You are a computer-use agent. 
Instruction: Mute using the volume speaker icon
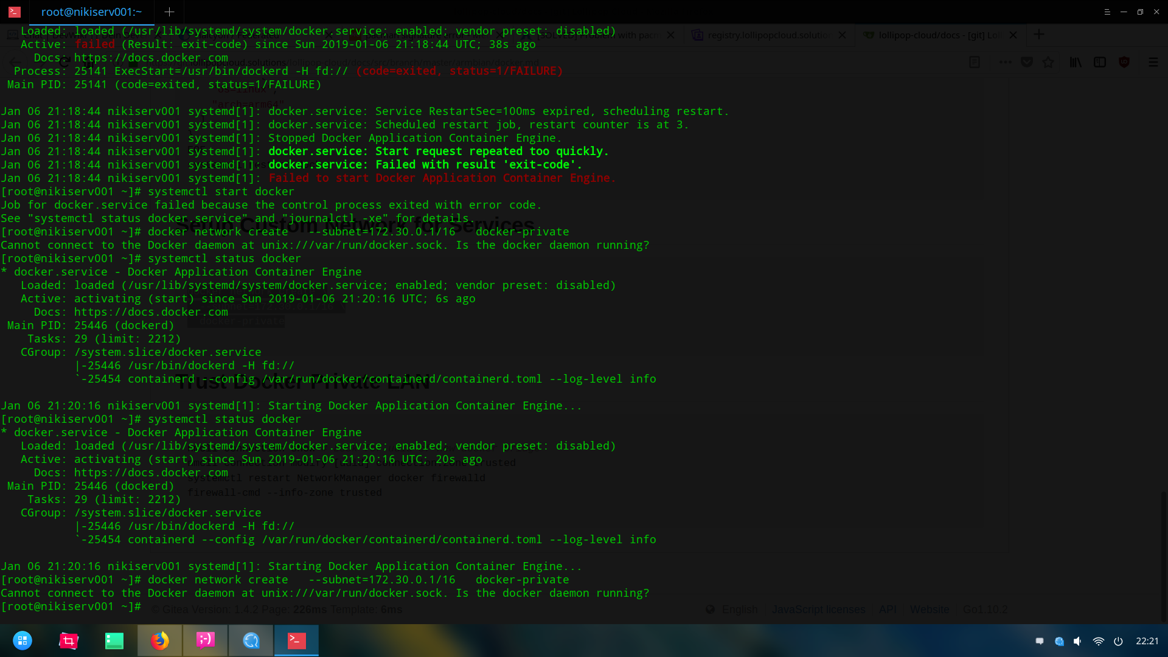pos(1078,641)
